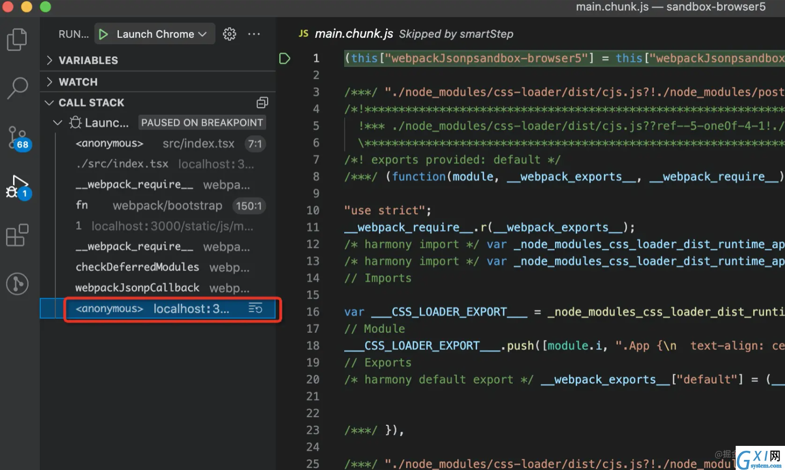Click line number 23 in gutter
This screenshot has width=785, height=470.
click(x=313, y=430)
